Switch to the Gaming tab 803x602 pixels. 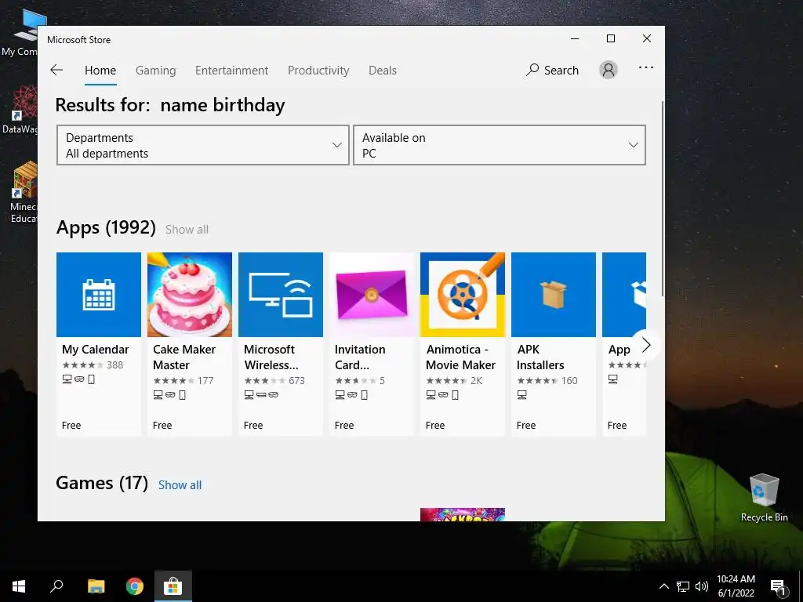tap(156, 70)
